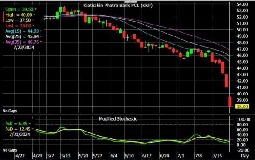
Task: Open the Avg(35) = 46.76 dropdown arrow
Action: pyautogui.click(x=41, y=42)
